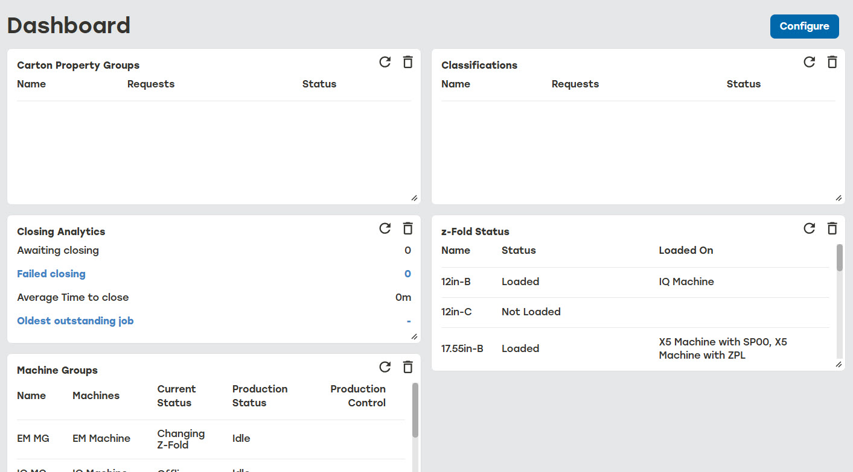
Task: Click the z-Fold Status scrollbar
Action: click(839, 258)
